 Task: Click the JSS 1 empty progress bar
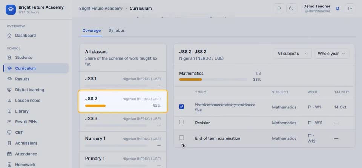point(116,86)
